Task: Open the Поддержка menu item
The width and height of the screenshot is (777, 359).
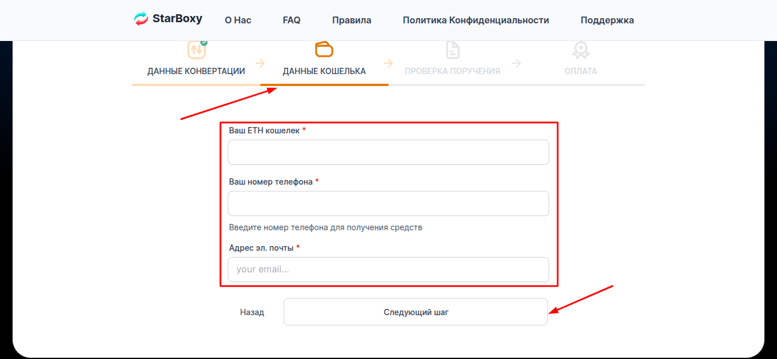Action: pyautogui.click(x=607, y=20)
